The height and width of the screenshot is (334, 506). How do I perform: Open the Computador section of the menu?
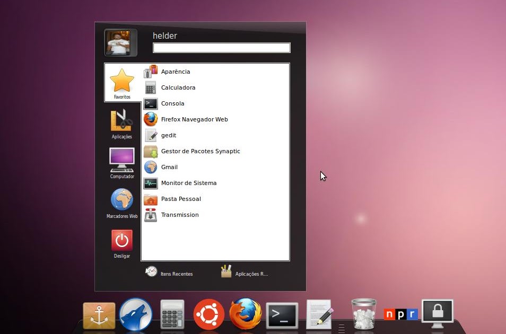click(121, 162)
